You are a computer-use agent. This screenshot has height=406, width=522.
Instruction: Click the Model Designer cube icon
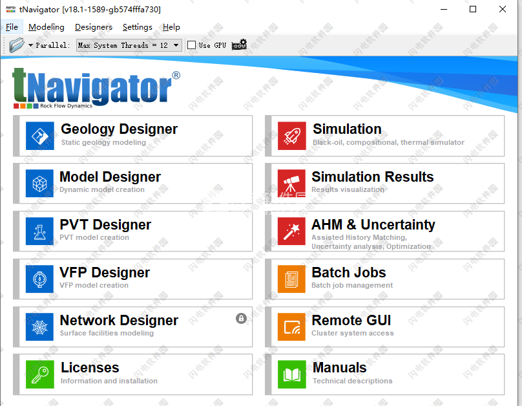39,184
